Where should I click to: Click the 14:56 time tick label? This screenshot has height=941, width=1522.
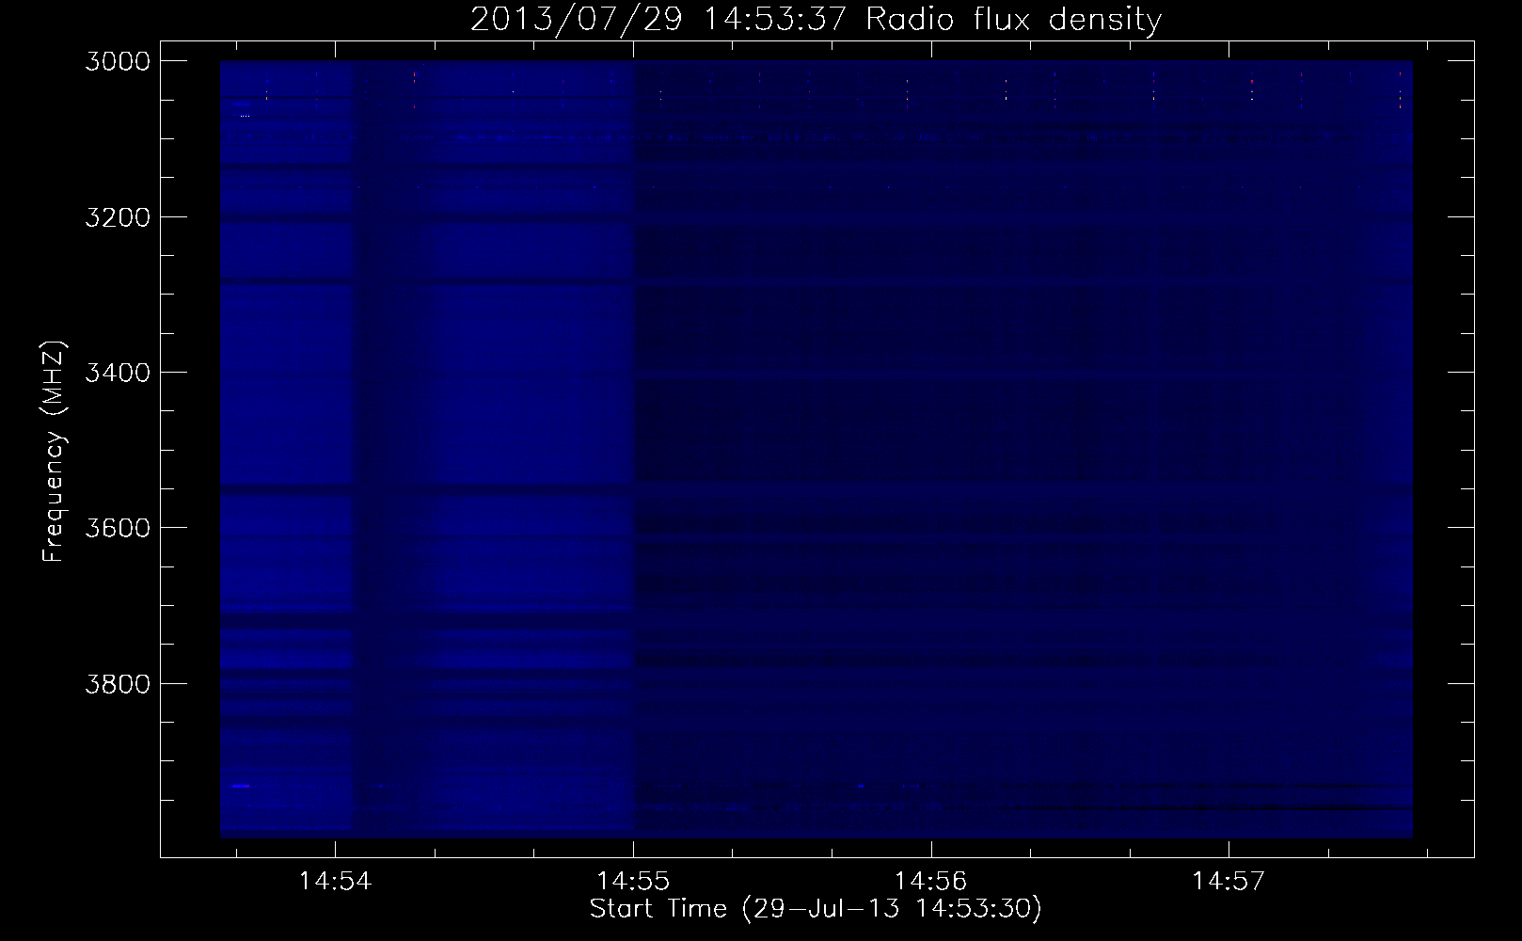coord(930,882)
